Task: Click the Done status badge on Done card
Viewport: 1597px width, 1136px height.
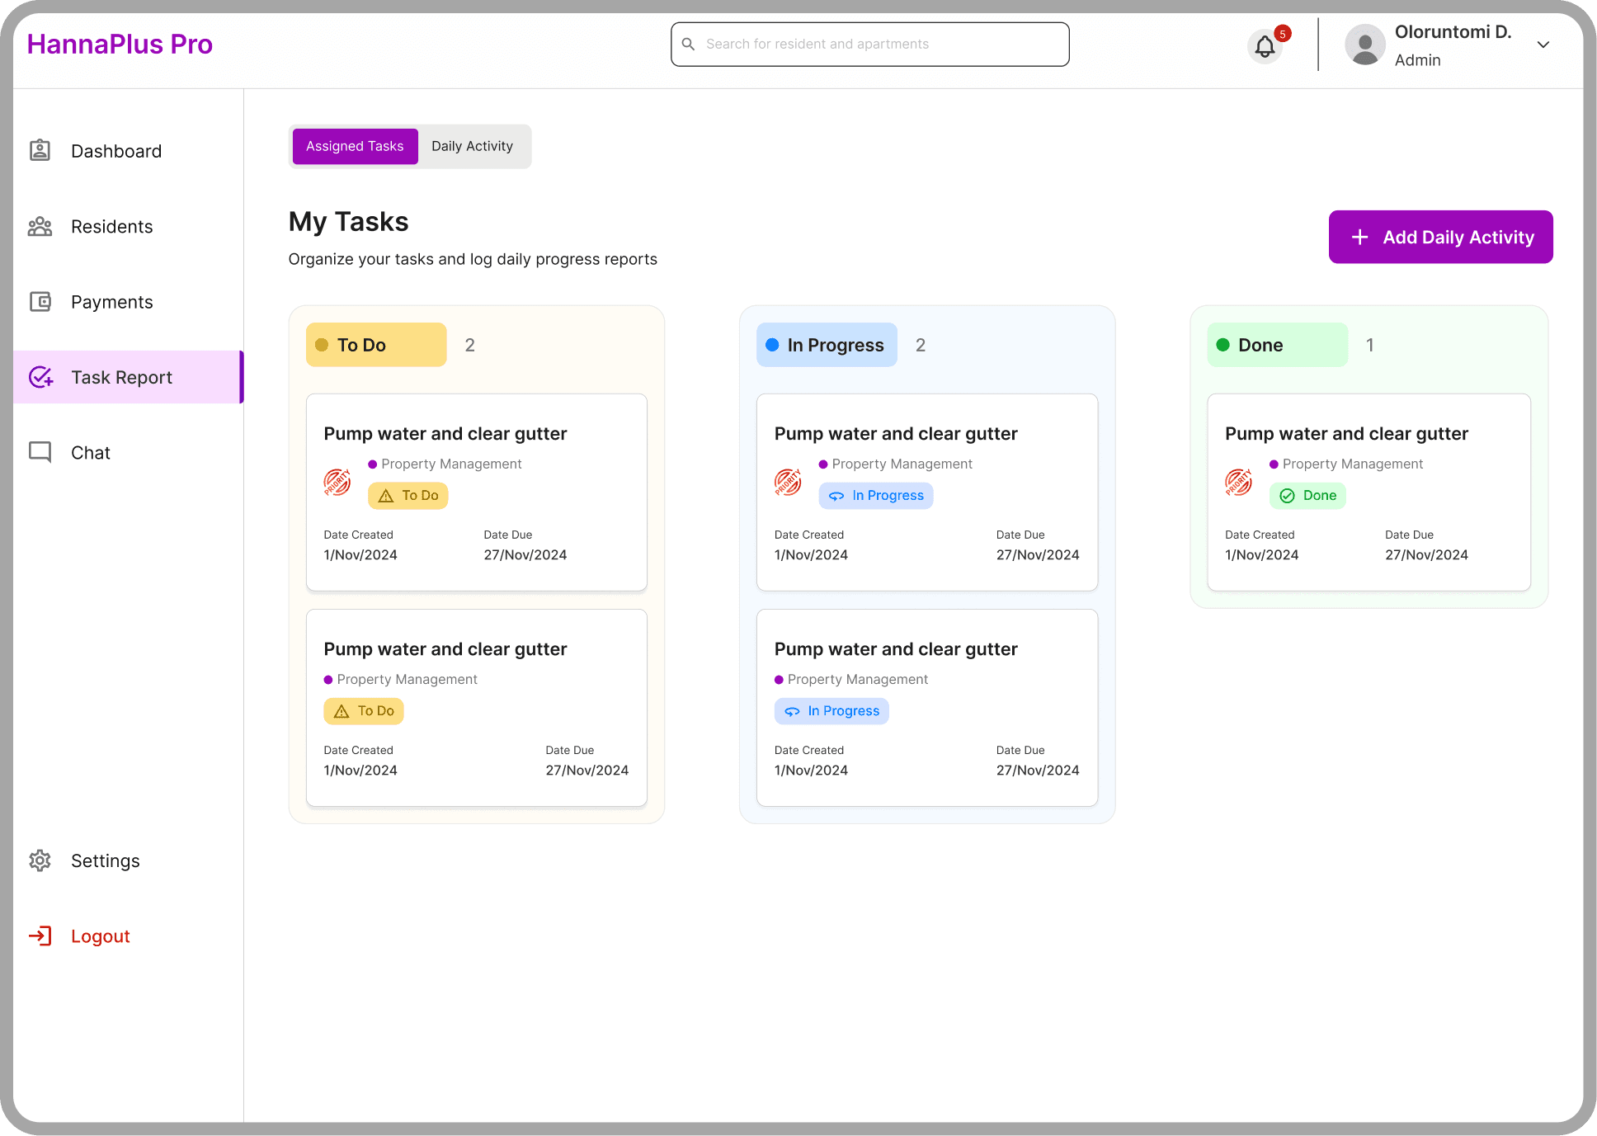Action: tap(1307, 496)
